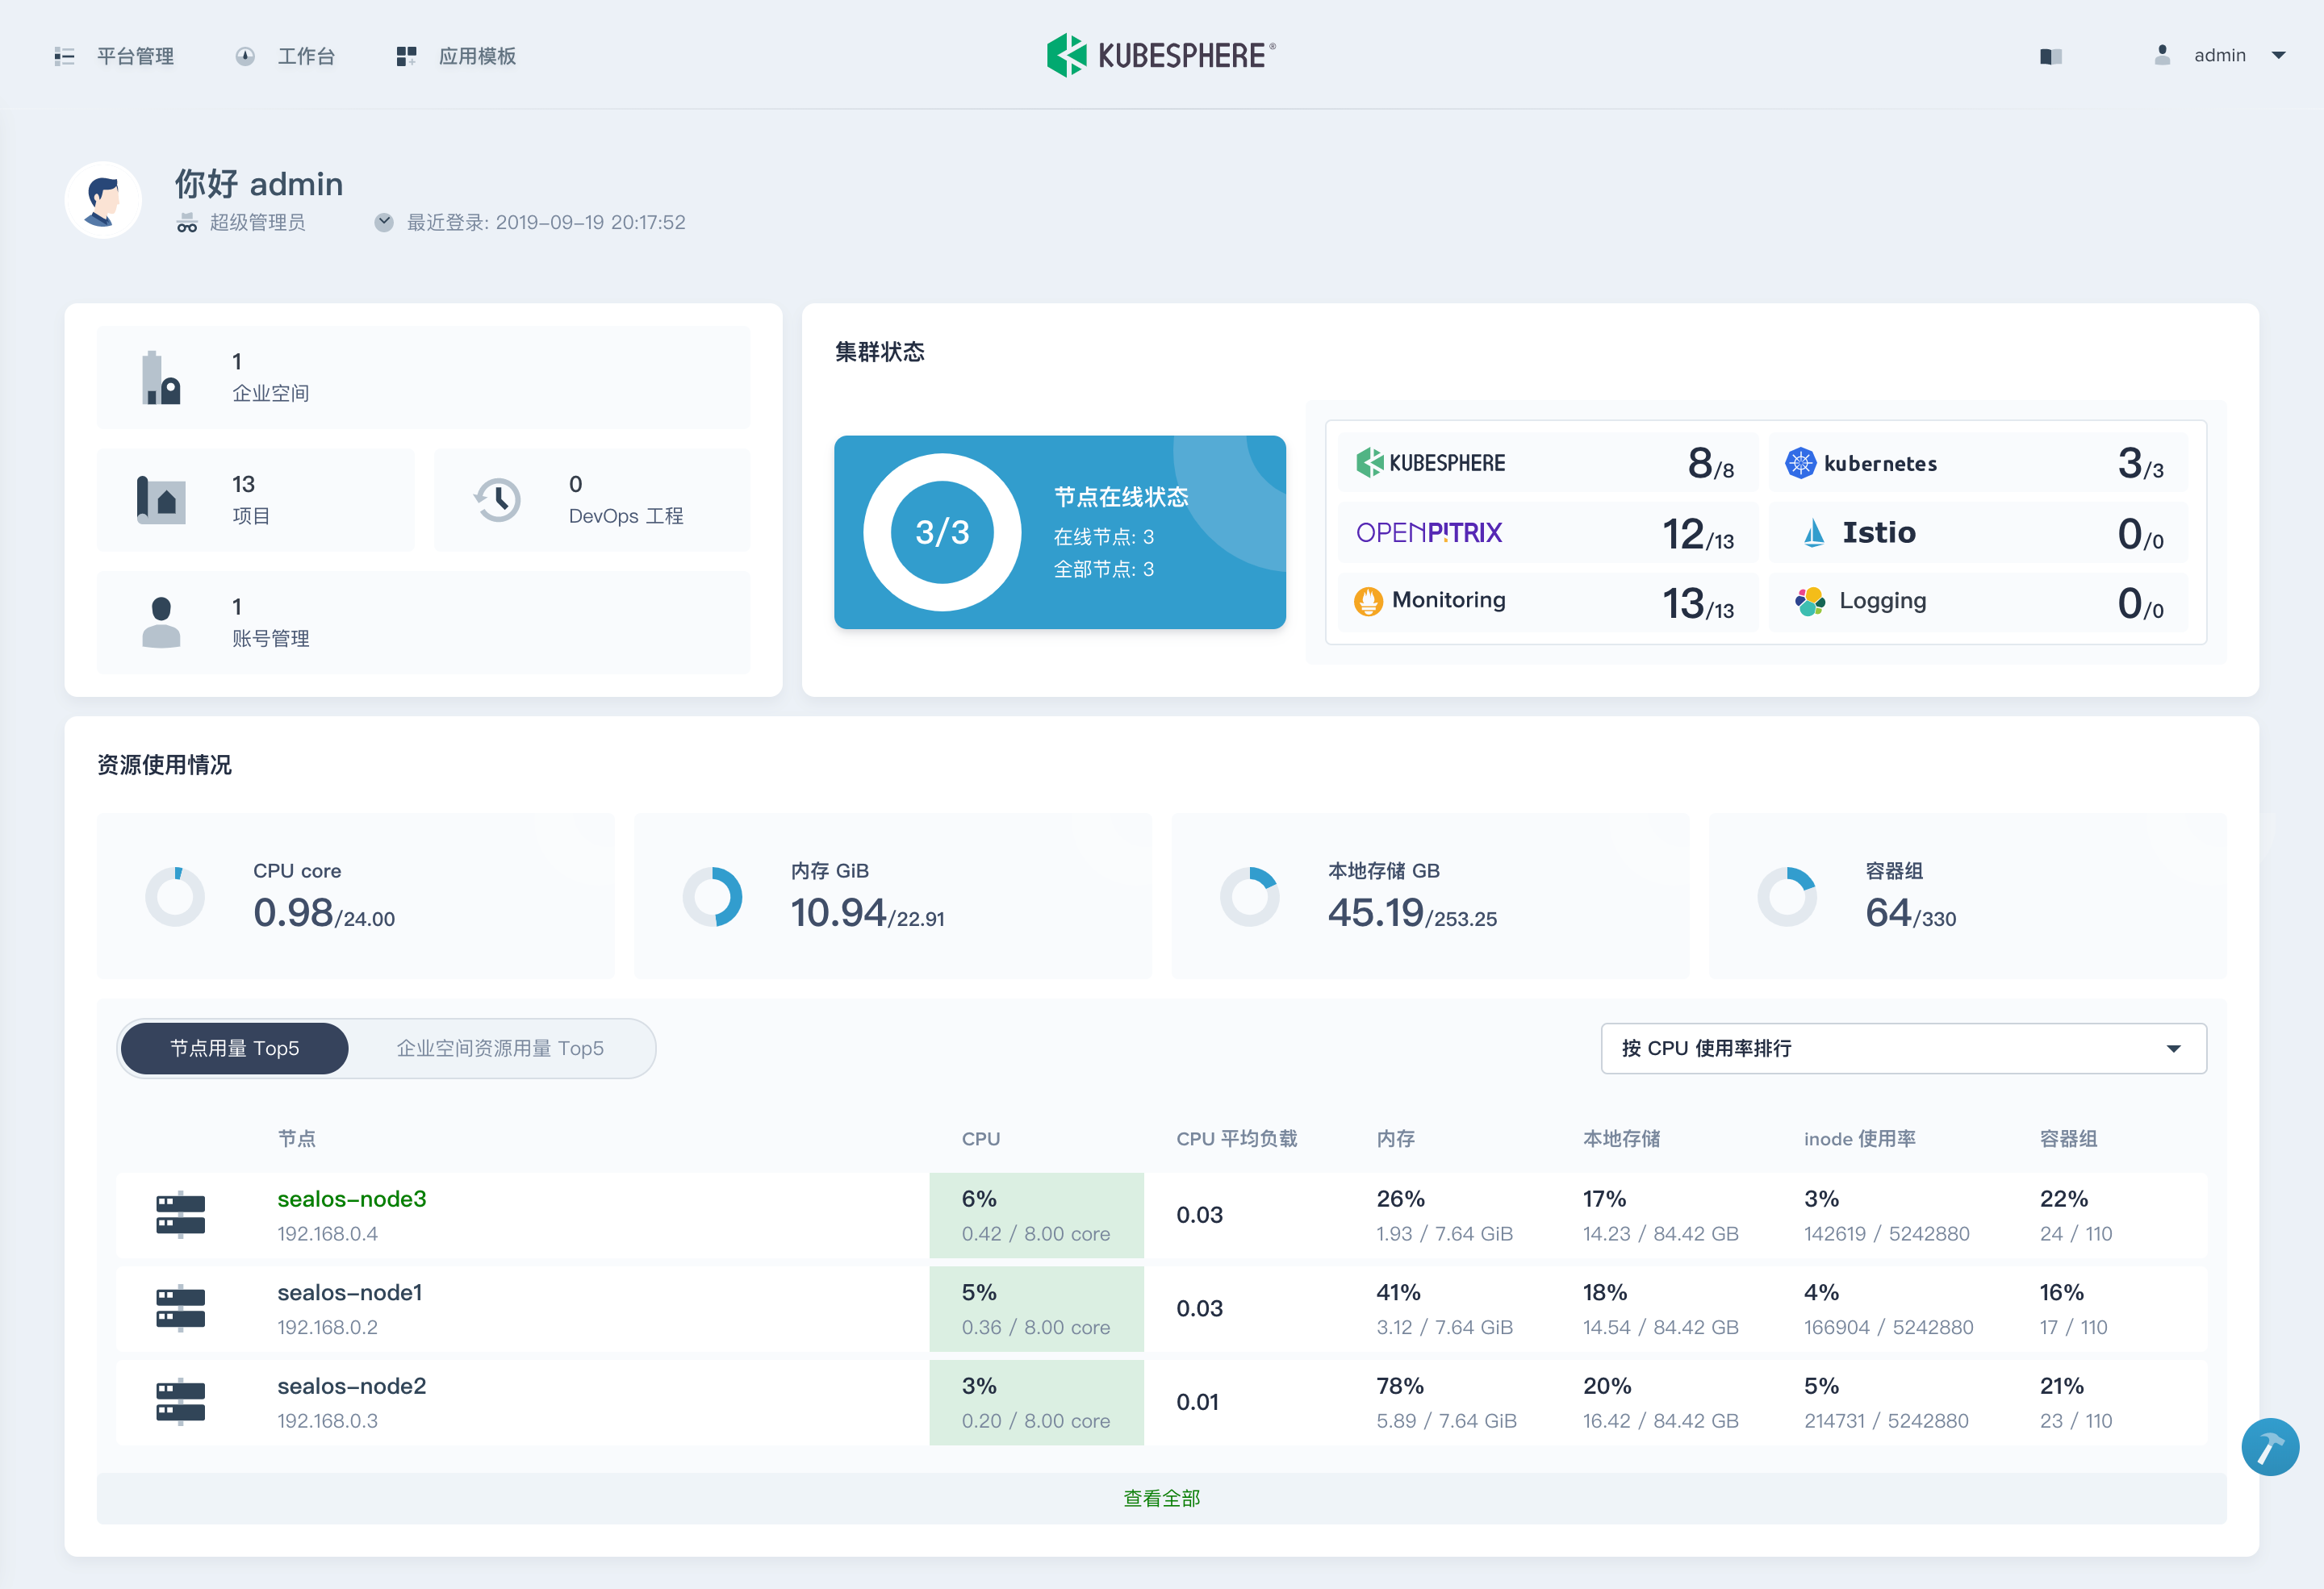
Task: Click the floating hammer toolbox icon
Action: pyautogui.click(x=2269, y=1446)
